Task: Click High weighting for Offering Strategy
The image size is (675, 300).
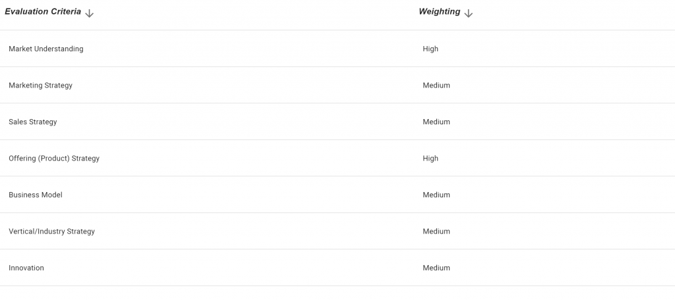Action: pyautogui.click(x=430, y=159)
